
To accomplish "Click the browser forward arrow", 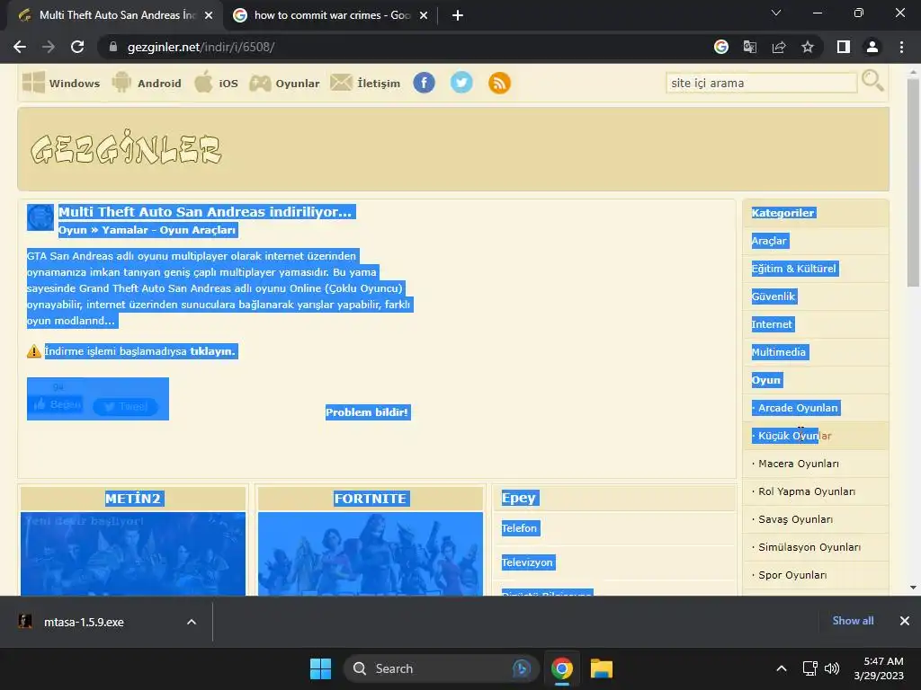I will pyautogui.click(x=49, y=47).
